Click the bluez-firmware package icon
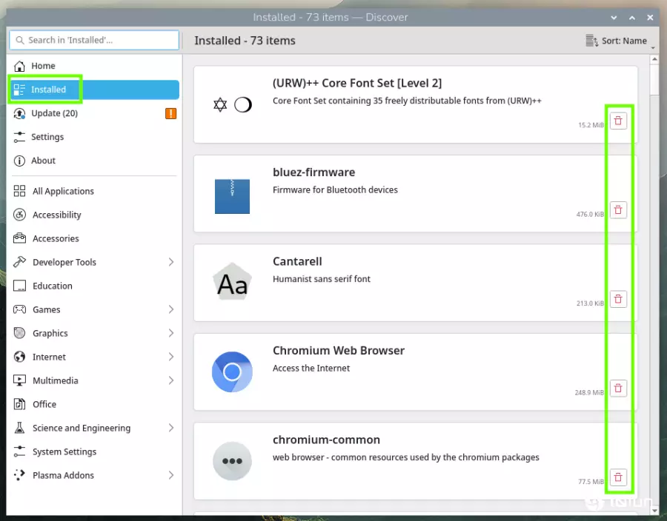Image resolution: width=667 pixels, height=521 pixels. tap(232, 196)
